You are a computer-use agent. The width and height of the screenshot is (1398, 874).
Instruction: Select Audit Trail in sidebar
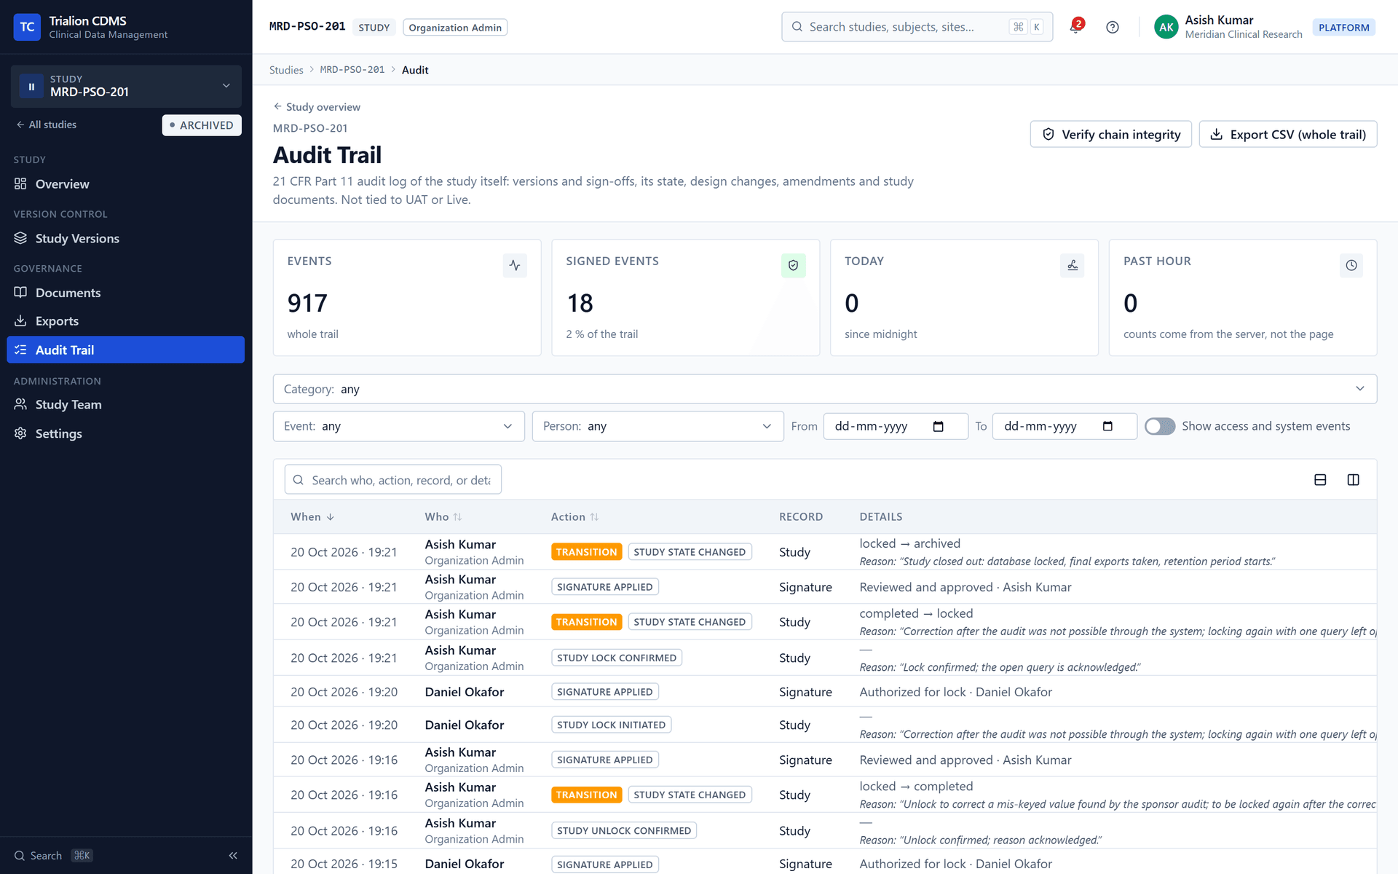pyautogui.click(x=125, y=350)
